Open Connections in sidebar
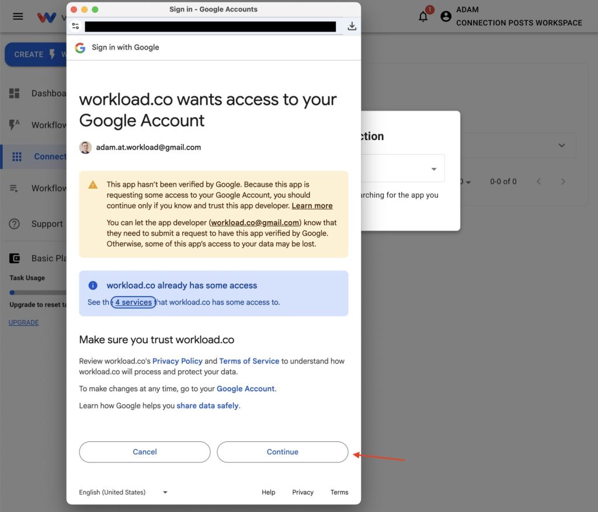The image size is (598, 512). point(34,156)
